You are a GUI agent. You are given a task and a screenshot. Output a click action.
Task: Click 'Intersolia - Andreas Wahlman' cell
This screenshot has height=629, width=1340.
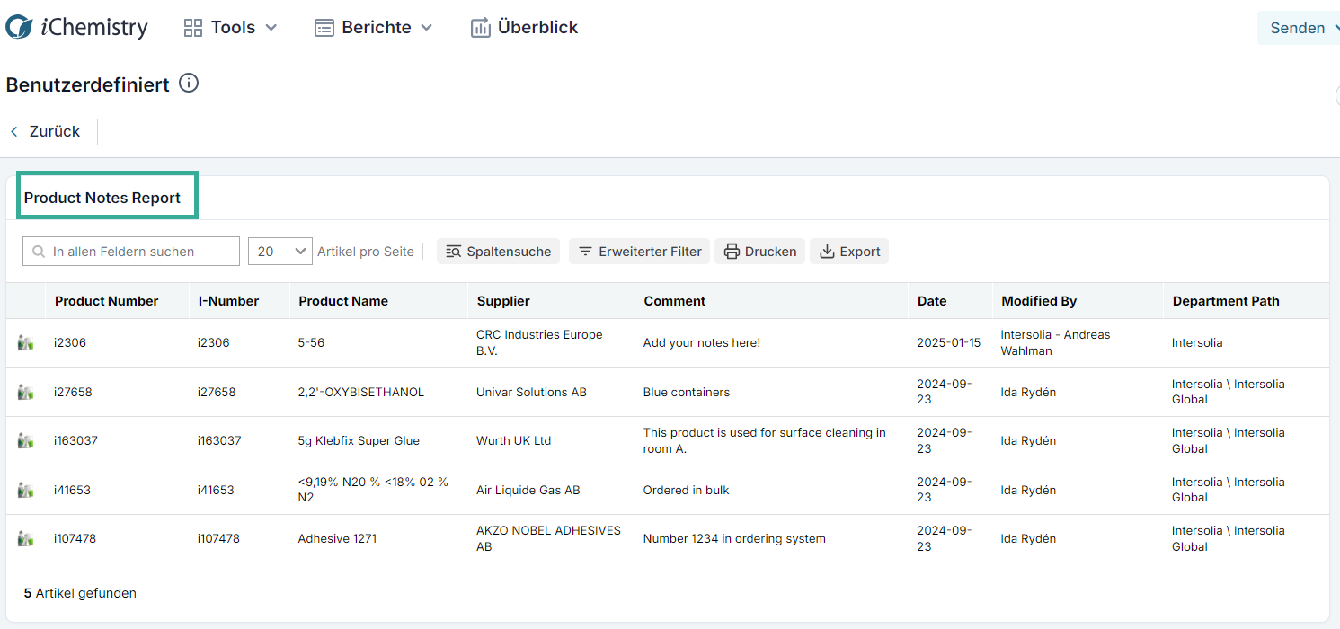click(1055, 342)
